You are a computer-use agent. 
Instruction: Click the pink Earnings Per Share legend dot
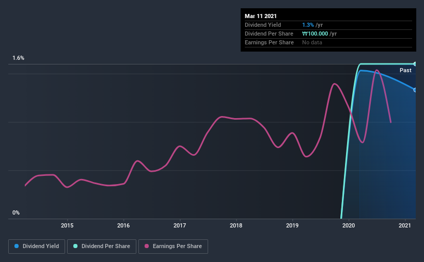146,247
